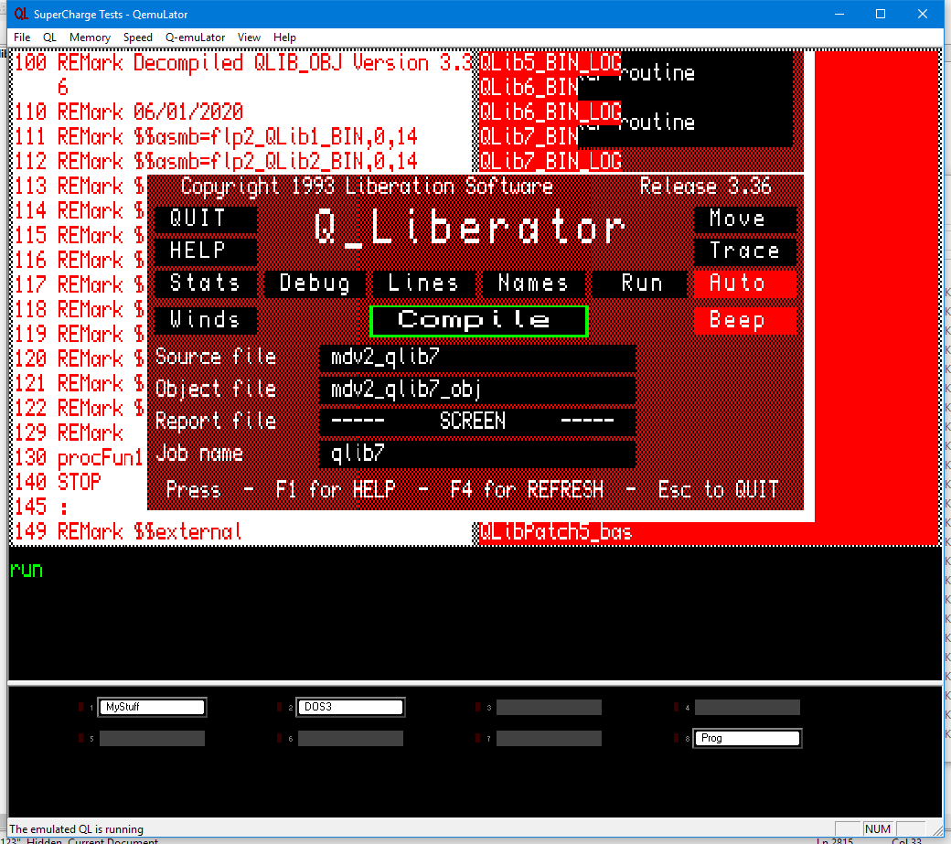Click the HELP button in Q_Liberator
This screenshot has height=844, width=951.
pyautogui.click(x=205, y=251)
